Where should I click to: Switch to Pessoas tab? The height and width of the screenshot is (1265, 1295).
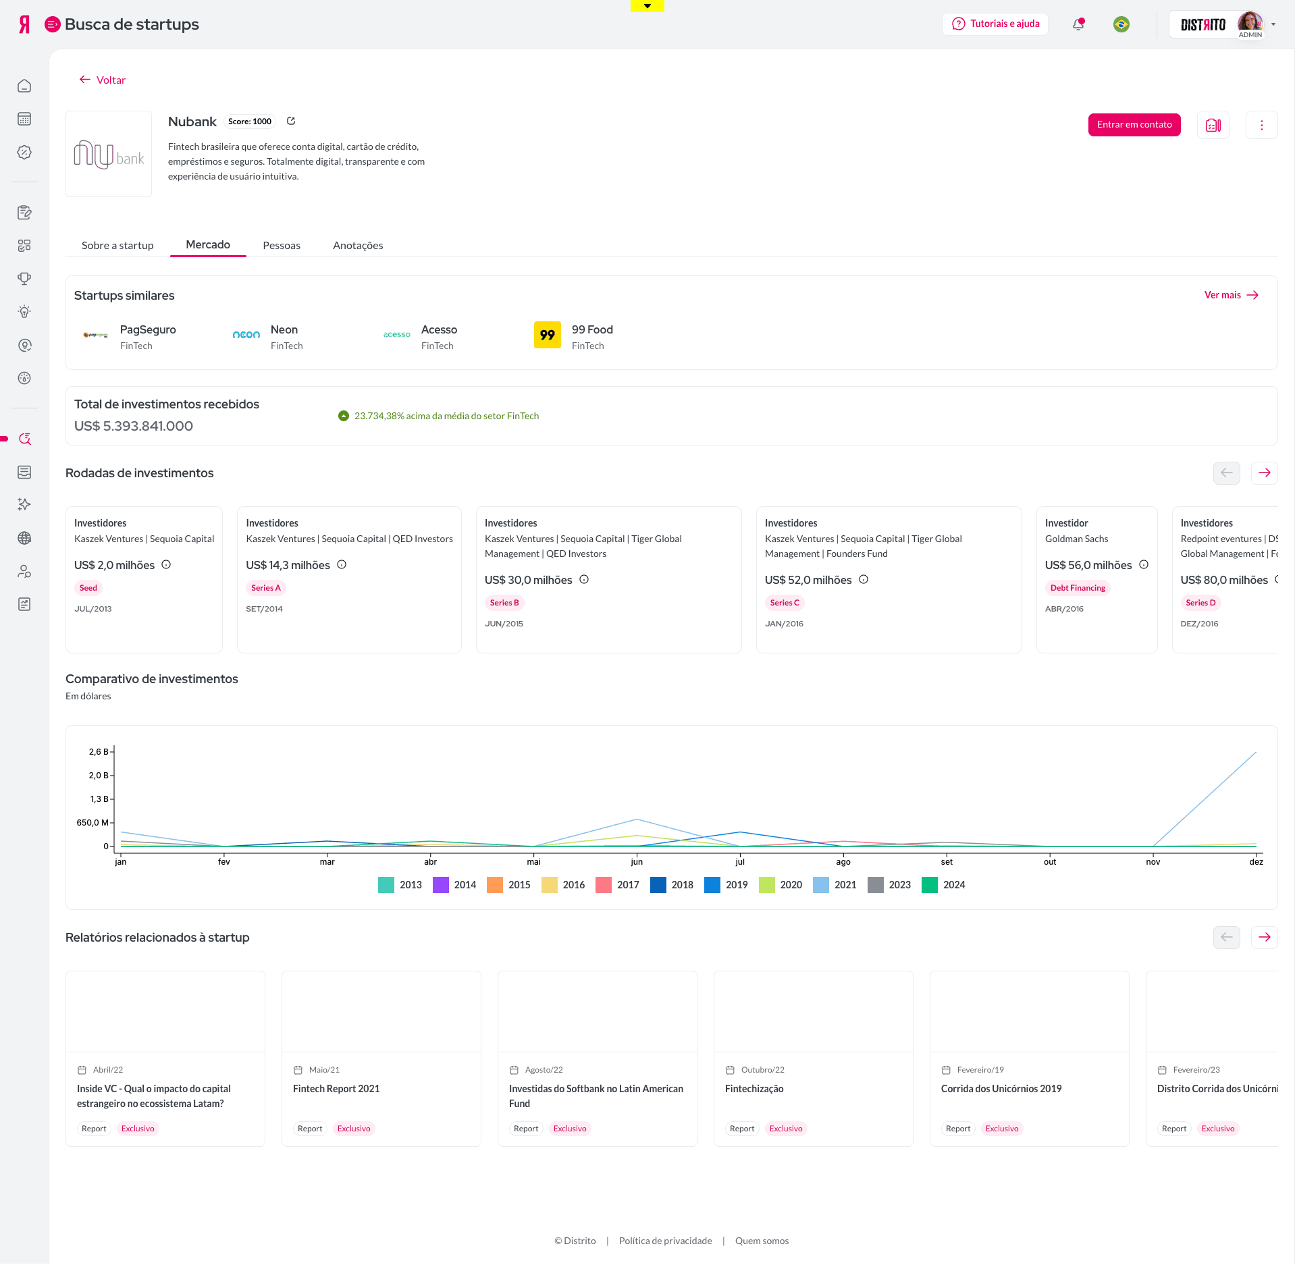click(282, 245)
